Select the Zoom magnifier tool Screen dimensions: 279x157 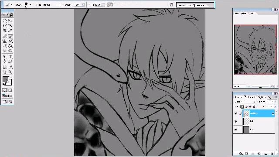(x=10, y=72)
